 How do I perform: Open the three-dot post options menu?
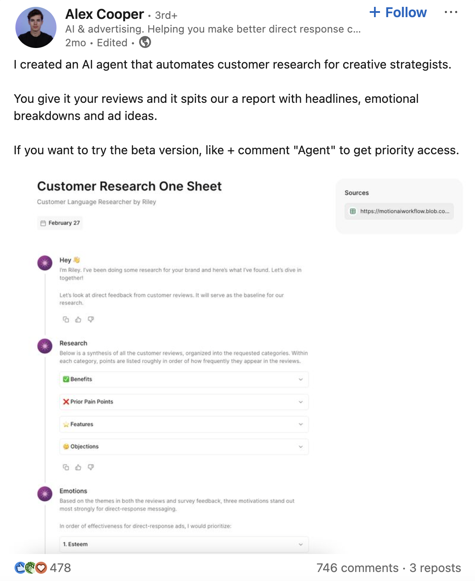[x=451, y=12]
